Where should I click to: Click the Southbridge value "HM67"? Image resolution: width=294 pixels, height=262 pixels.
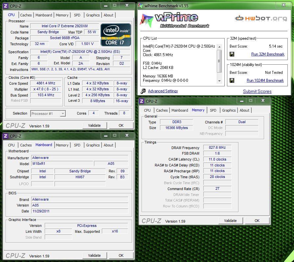pos(80,177)
